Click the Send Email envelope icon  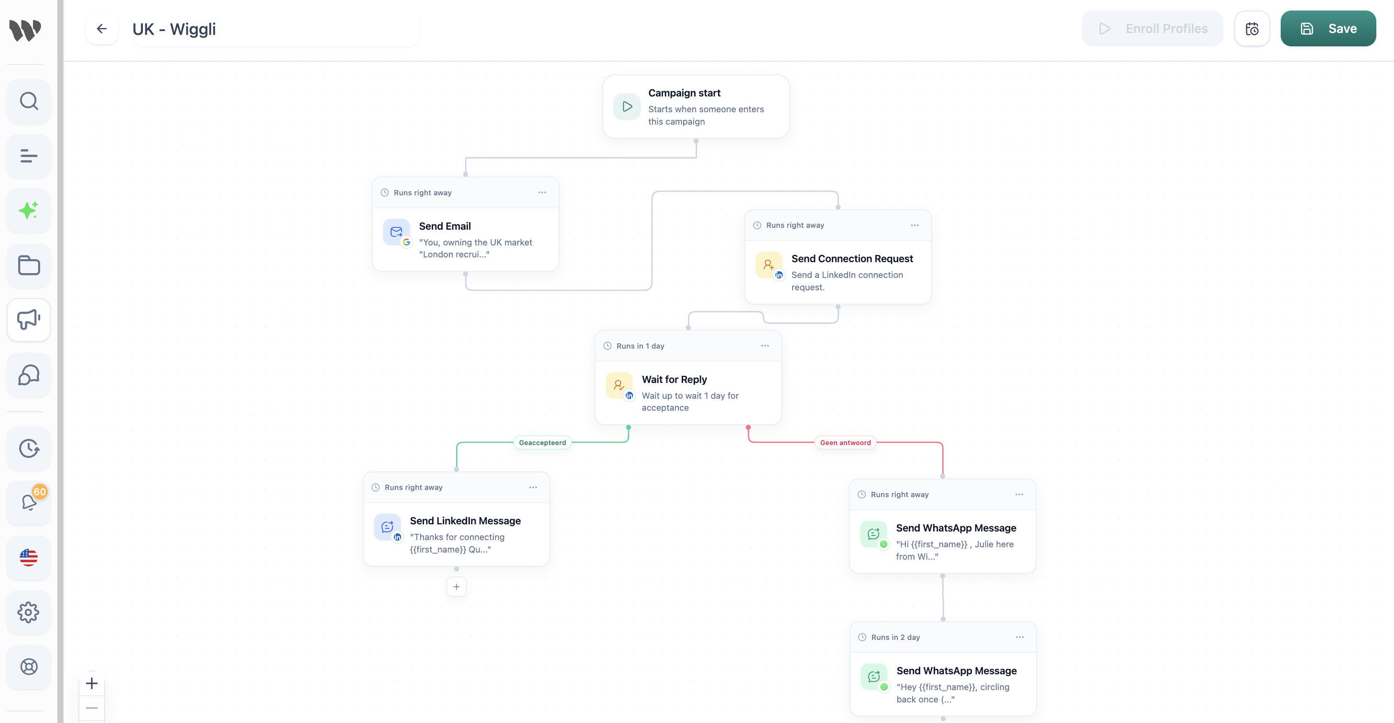pyautogui.click(x=397, y=232)
